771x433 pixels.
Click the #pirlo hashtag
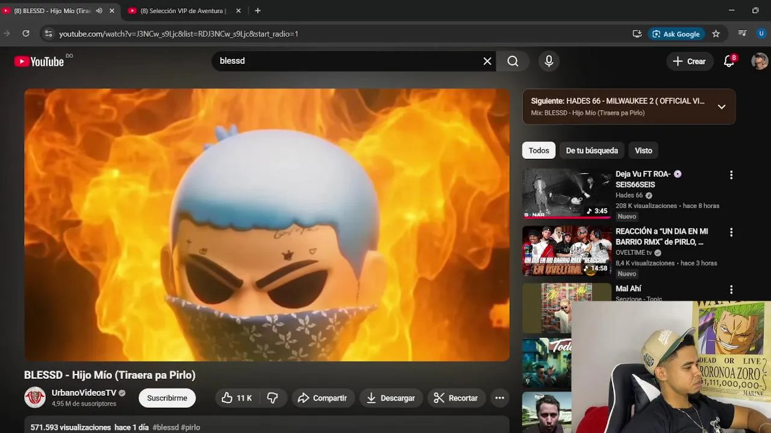(x=190, y=427)
